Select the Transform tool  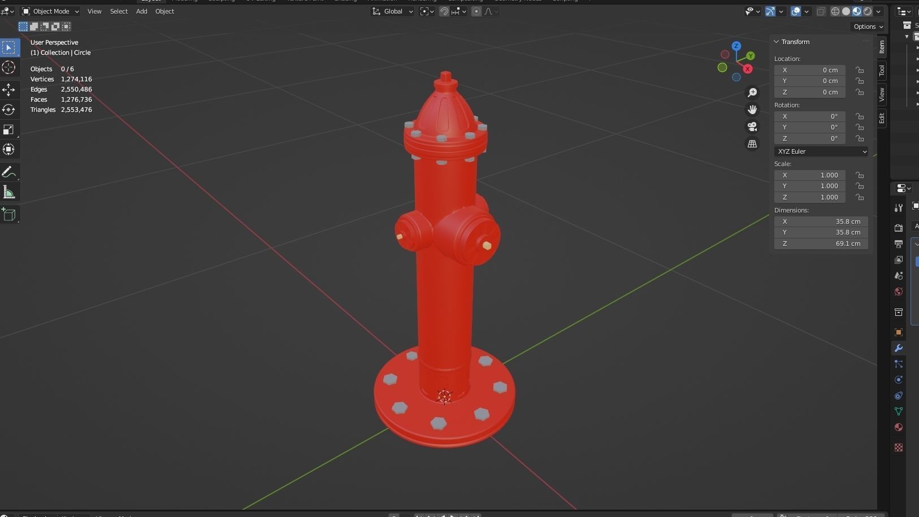point(9,150)
